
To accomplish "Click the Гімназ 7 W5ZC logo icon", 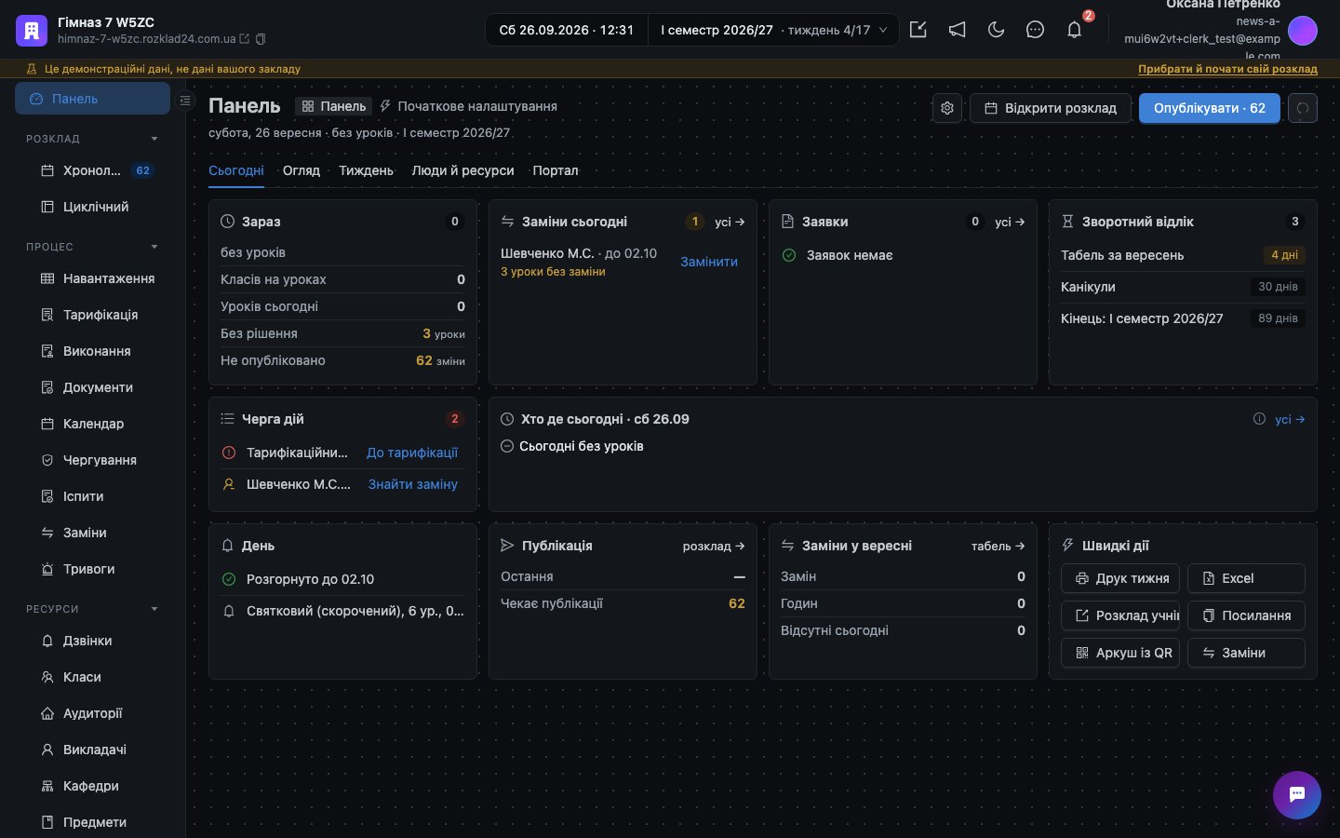I will (32, 30).
